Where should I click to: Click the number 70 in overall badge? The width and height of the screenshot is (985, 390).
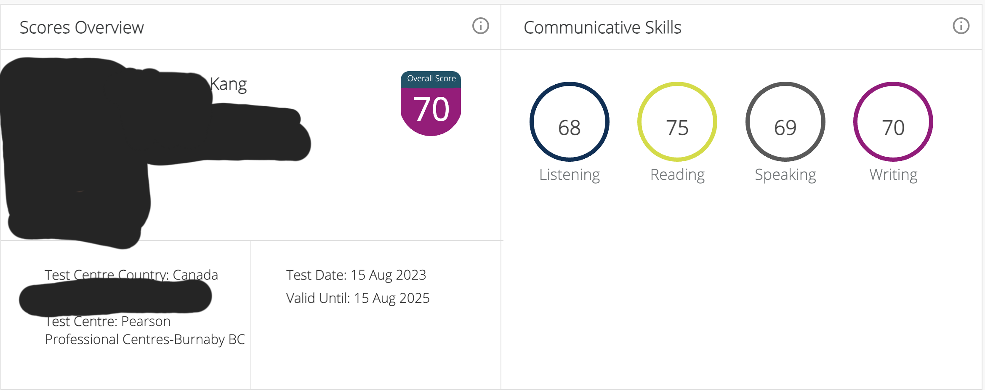coord(431,110)
